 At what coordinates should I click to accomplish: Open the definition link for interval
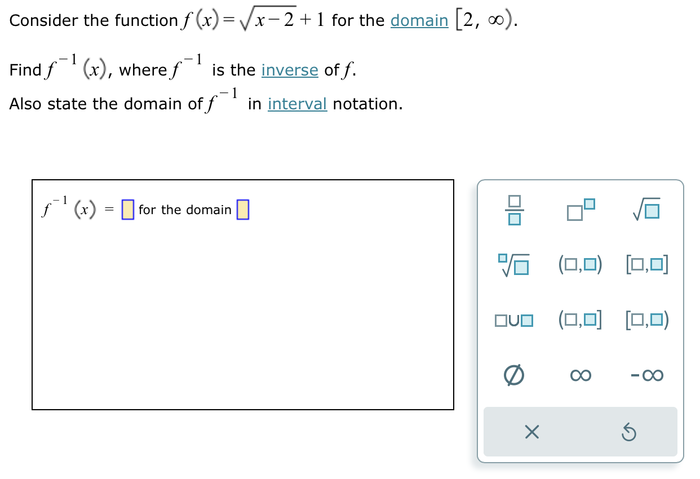pyautogui.click(x=298, y=104)
